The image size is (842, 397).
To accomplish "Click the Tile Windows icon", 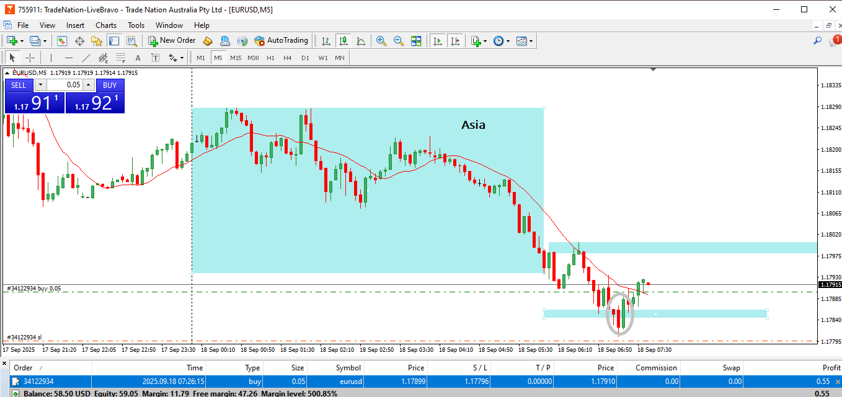I will [x=416, y=41].
